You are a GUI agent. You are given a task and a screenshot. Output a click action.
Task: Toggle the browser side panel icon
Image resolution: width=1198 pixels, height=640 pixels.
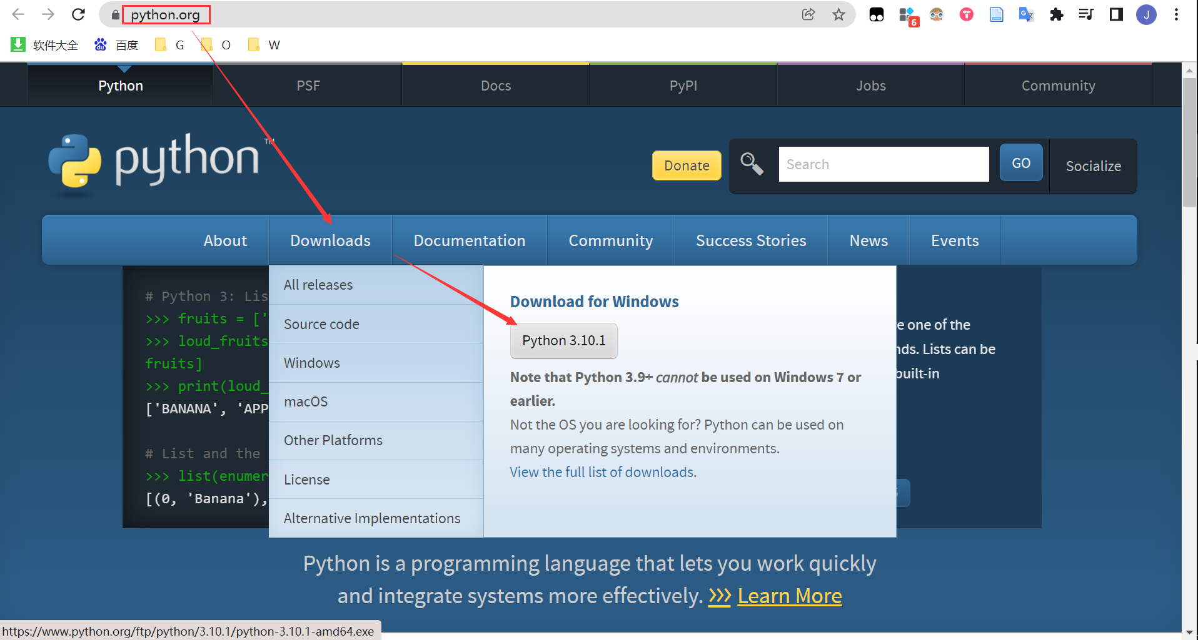coord(1116,14)
